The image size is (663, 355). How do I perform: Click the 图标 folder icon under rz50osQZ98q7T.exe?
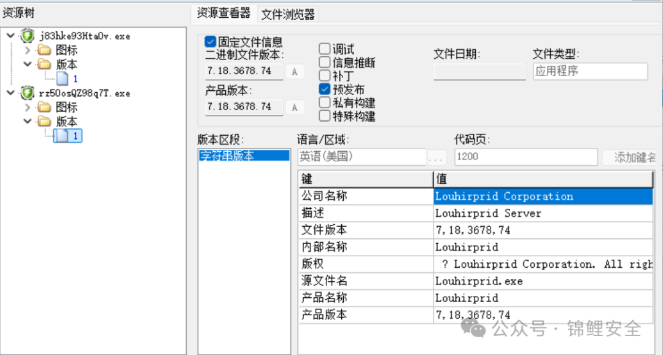point(44,107)
